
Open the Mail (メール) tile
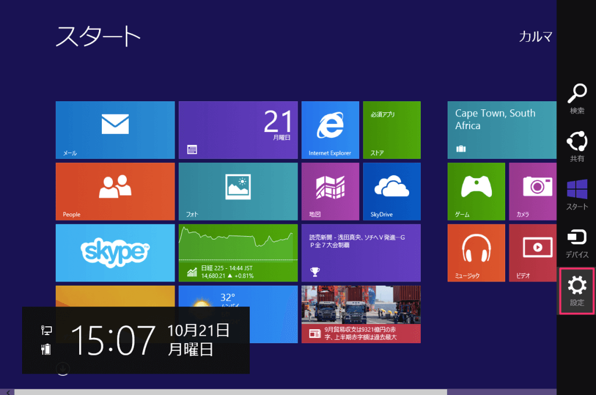[x=115, y=130]
